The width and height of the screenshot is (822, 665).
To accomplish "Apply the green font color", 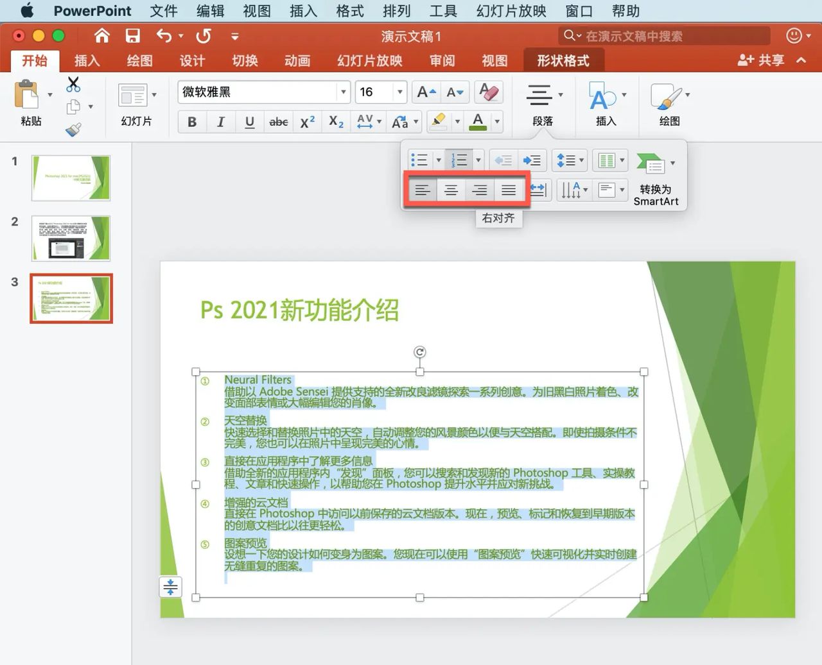I will pos(478,122).
